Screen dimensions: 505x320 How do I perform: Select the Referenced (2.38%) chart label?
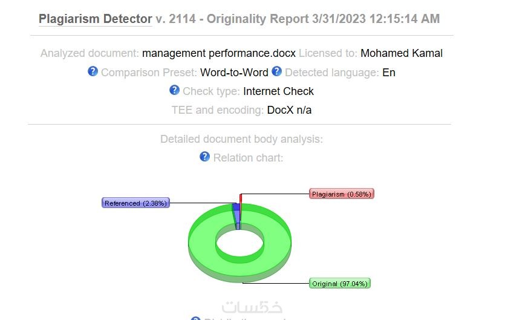click(x=135, y=203)
